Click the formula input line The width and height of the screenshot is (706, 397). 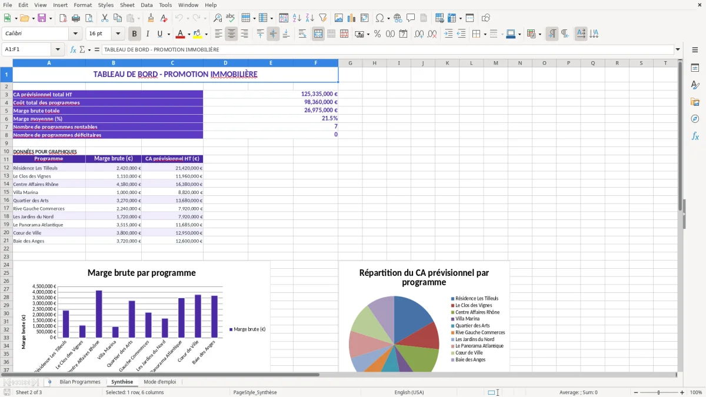(x=387, y=50)
